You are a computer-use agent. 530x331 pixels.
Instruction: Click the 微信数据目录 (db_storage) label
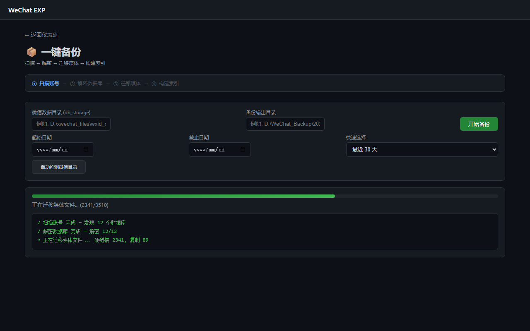(x=61, y=112)
